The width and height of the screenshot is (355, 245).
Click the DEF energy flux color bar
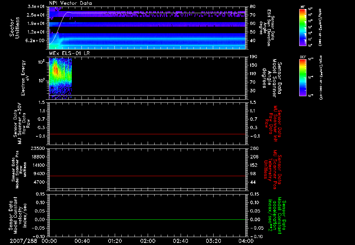(303, 78)
